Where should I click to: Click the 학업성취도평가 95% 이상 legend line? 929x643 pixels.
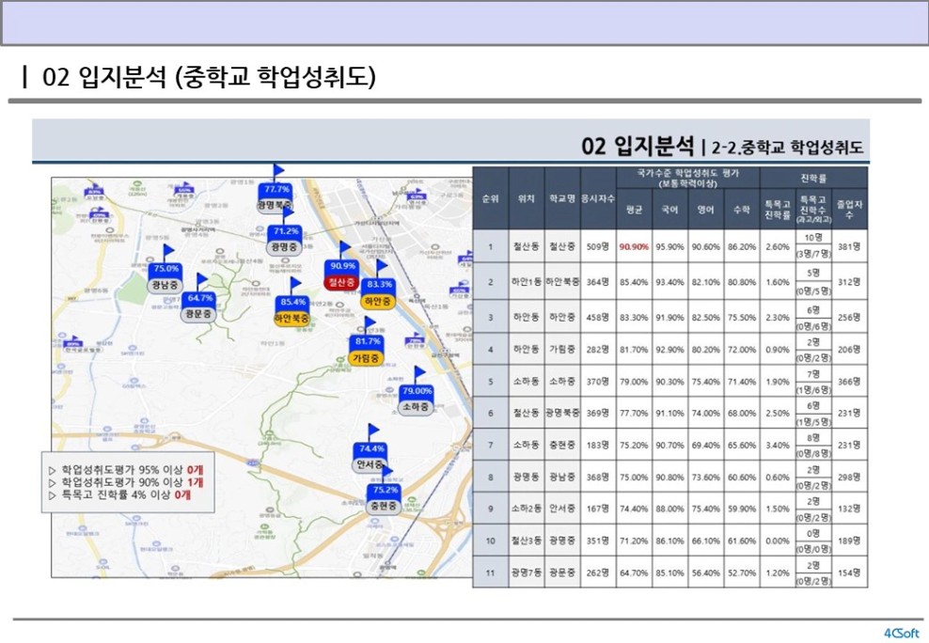126,470
